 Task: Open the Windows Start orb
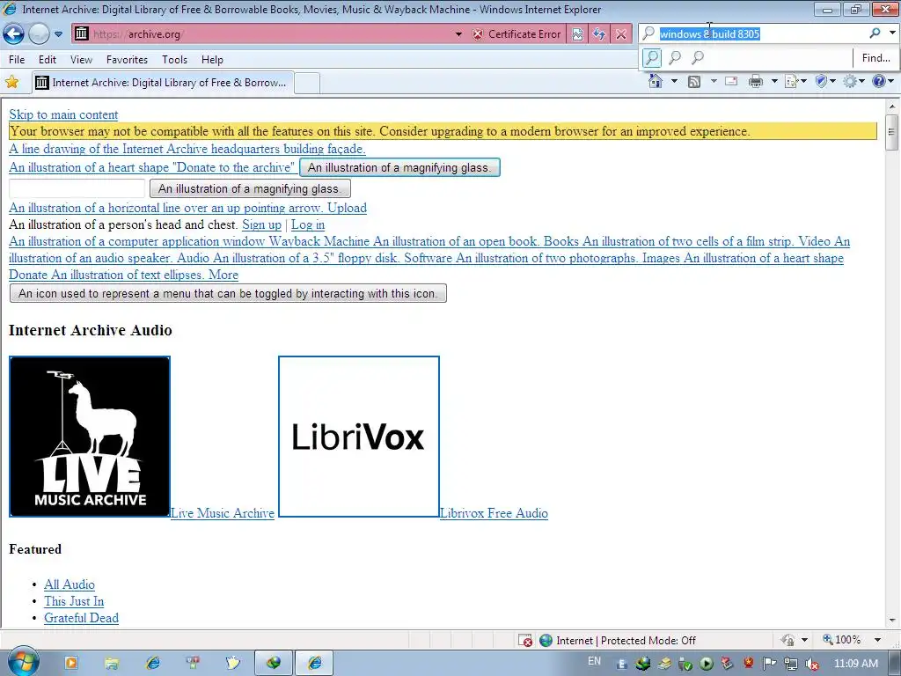(x=23, y=662)
